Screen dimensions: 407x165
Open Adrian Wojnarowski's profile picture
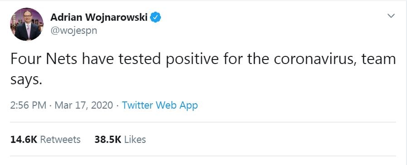27,24
